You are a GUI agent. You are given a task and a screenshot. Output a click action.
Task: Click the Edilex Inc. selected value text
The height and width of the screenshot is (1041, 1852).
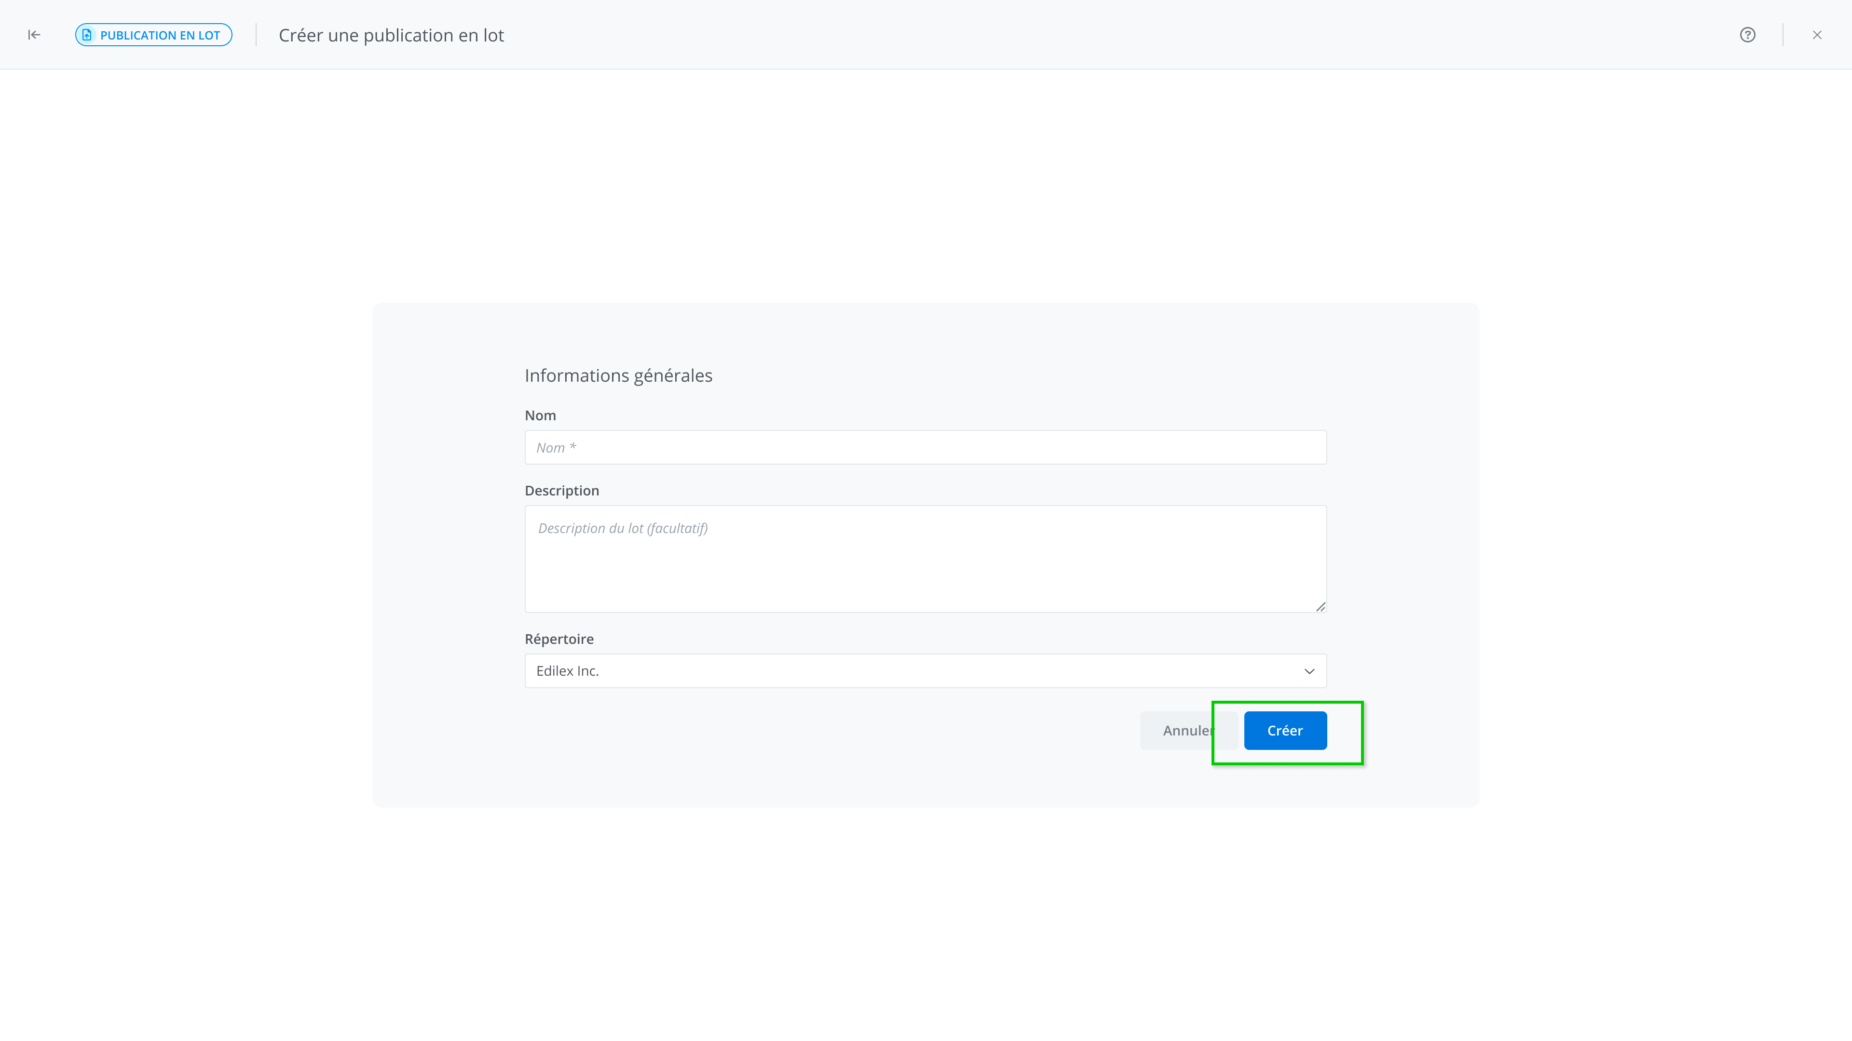pyautogui.click(x=567, y=671)
